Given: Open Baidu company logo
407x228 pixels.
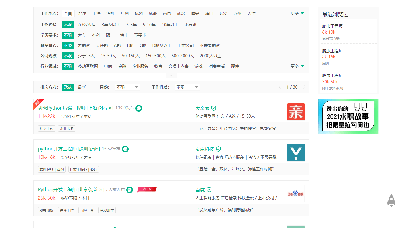Looking at the screenshot, I should click(x=296, y=193).
